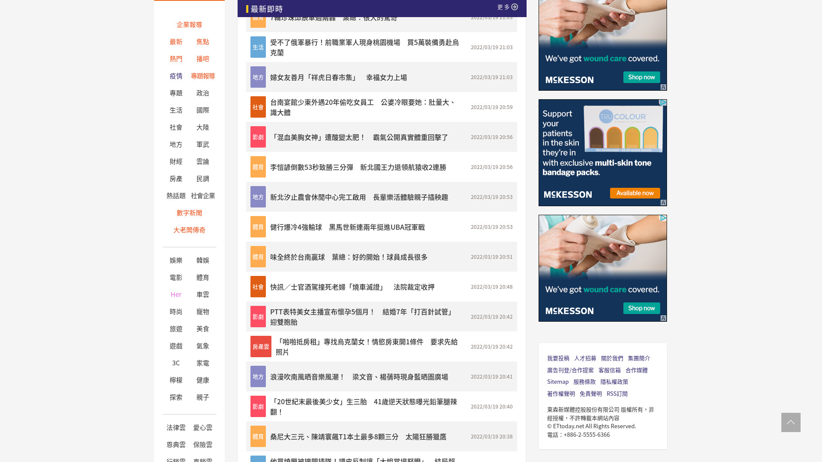Click 體育 tag beside 桑尼大三元 story
The image size is (822, 462).
258,436
